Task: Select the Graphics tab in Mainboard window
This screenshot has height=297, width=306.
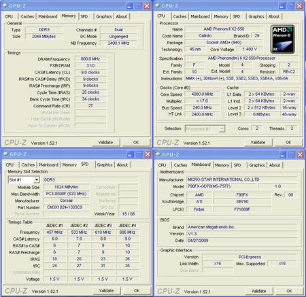Action: [257, 165]
